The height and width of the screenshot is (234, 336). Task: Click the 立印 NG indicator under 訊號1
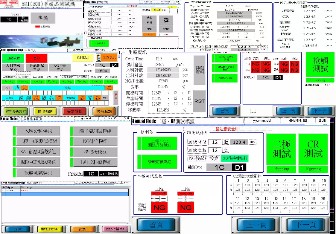pyautogui.click(x=256, y=64)
